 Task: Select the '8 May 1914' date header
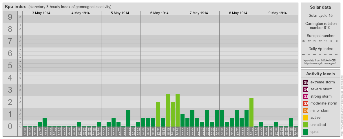pyautogui.click(x=238, y=13)
